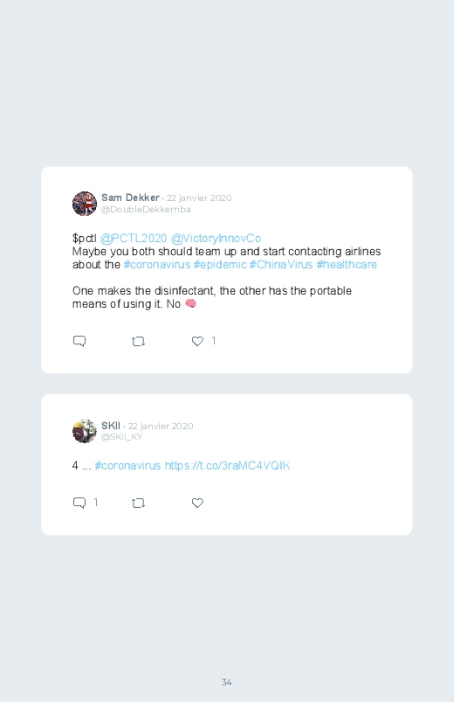Open #coronavirus hashtag in Sam Dekker's tweet
The width and height of the screenshot is (454, 702).
pyautogui.click(x=157, y=265)
